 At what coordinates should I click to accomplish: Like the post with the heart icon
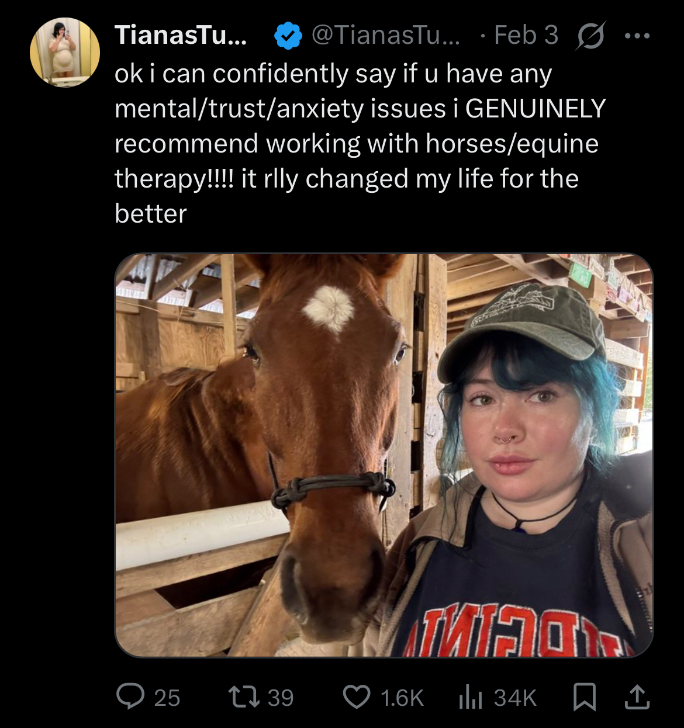pyautogui.click(x=356, y=697)
